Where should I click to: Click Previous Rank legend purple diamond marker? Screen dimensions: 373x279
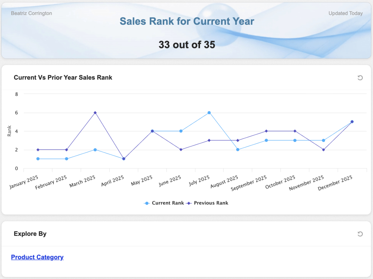(189, 203)
